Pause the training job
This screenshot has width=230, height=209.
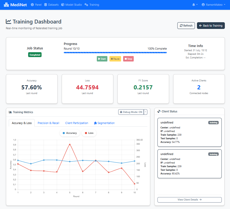[x=115, y=59]
